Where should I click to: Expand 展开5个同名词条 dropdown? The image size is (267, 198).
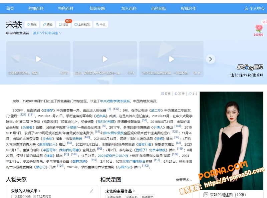(47, 33)
